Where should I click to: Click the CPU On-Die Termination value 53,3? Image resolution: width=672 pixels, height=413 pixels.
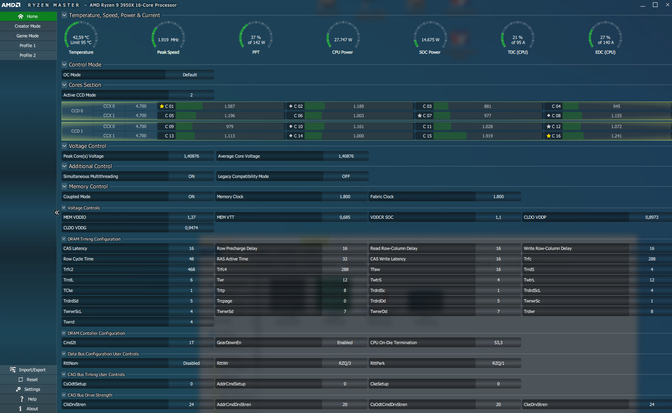[x=498, y=343]
